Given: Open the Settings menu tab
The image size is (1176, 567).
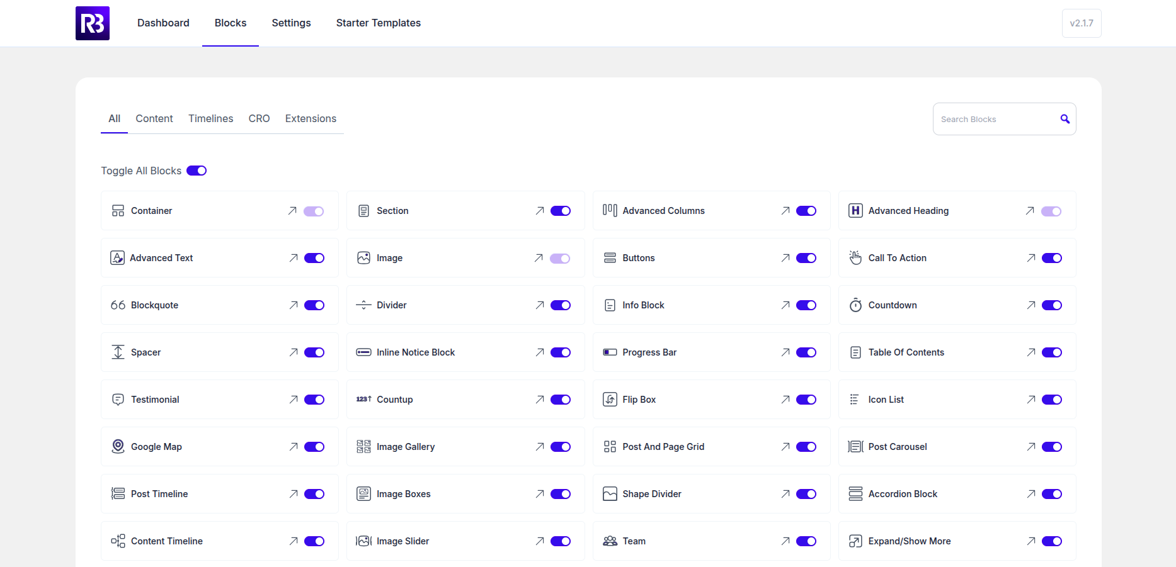Looking at the screenshot, I should pos(291,23).
